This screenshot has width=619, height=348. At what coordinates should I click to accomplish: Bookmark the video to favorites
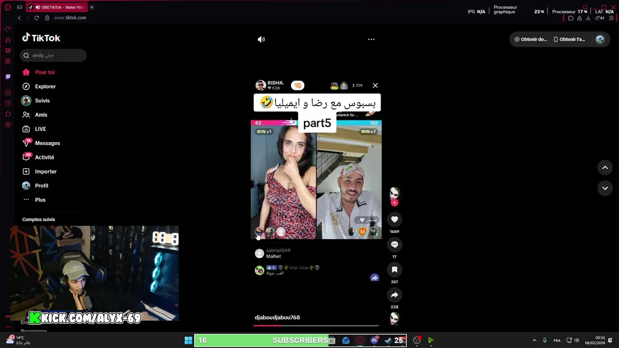pos(395,270)
